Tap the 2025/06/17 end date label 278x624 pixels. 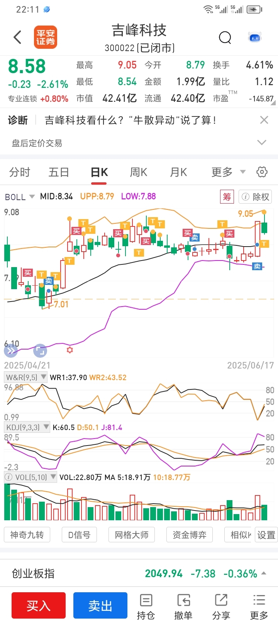[250, 365]
